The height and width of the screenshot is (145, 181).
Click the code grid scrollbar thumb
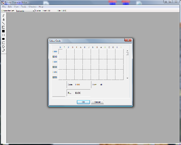pos(128,54)
